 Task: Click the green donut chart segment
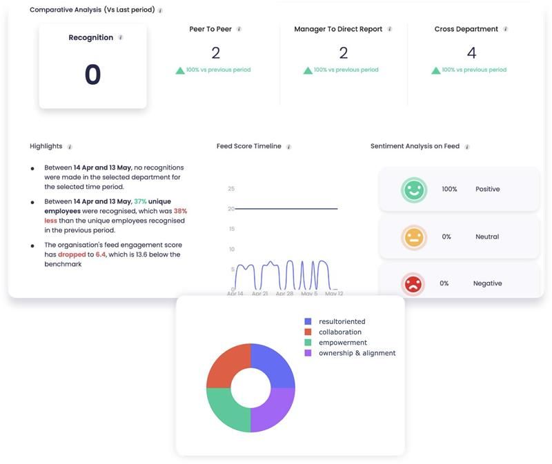click(228, 410)
